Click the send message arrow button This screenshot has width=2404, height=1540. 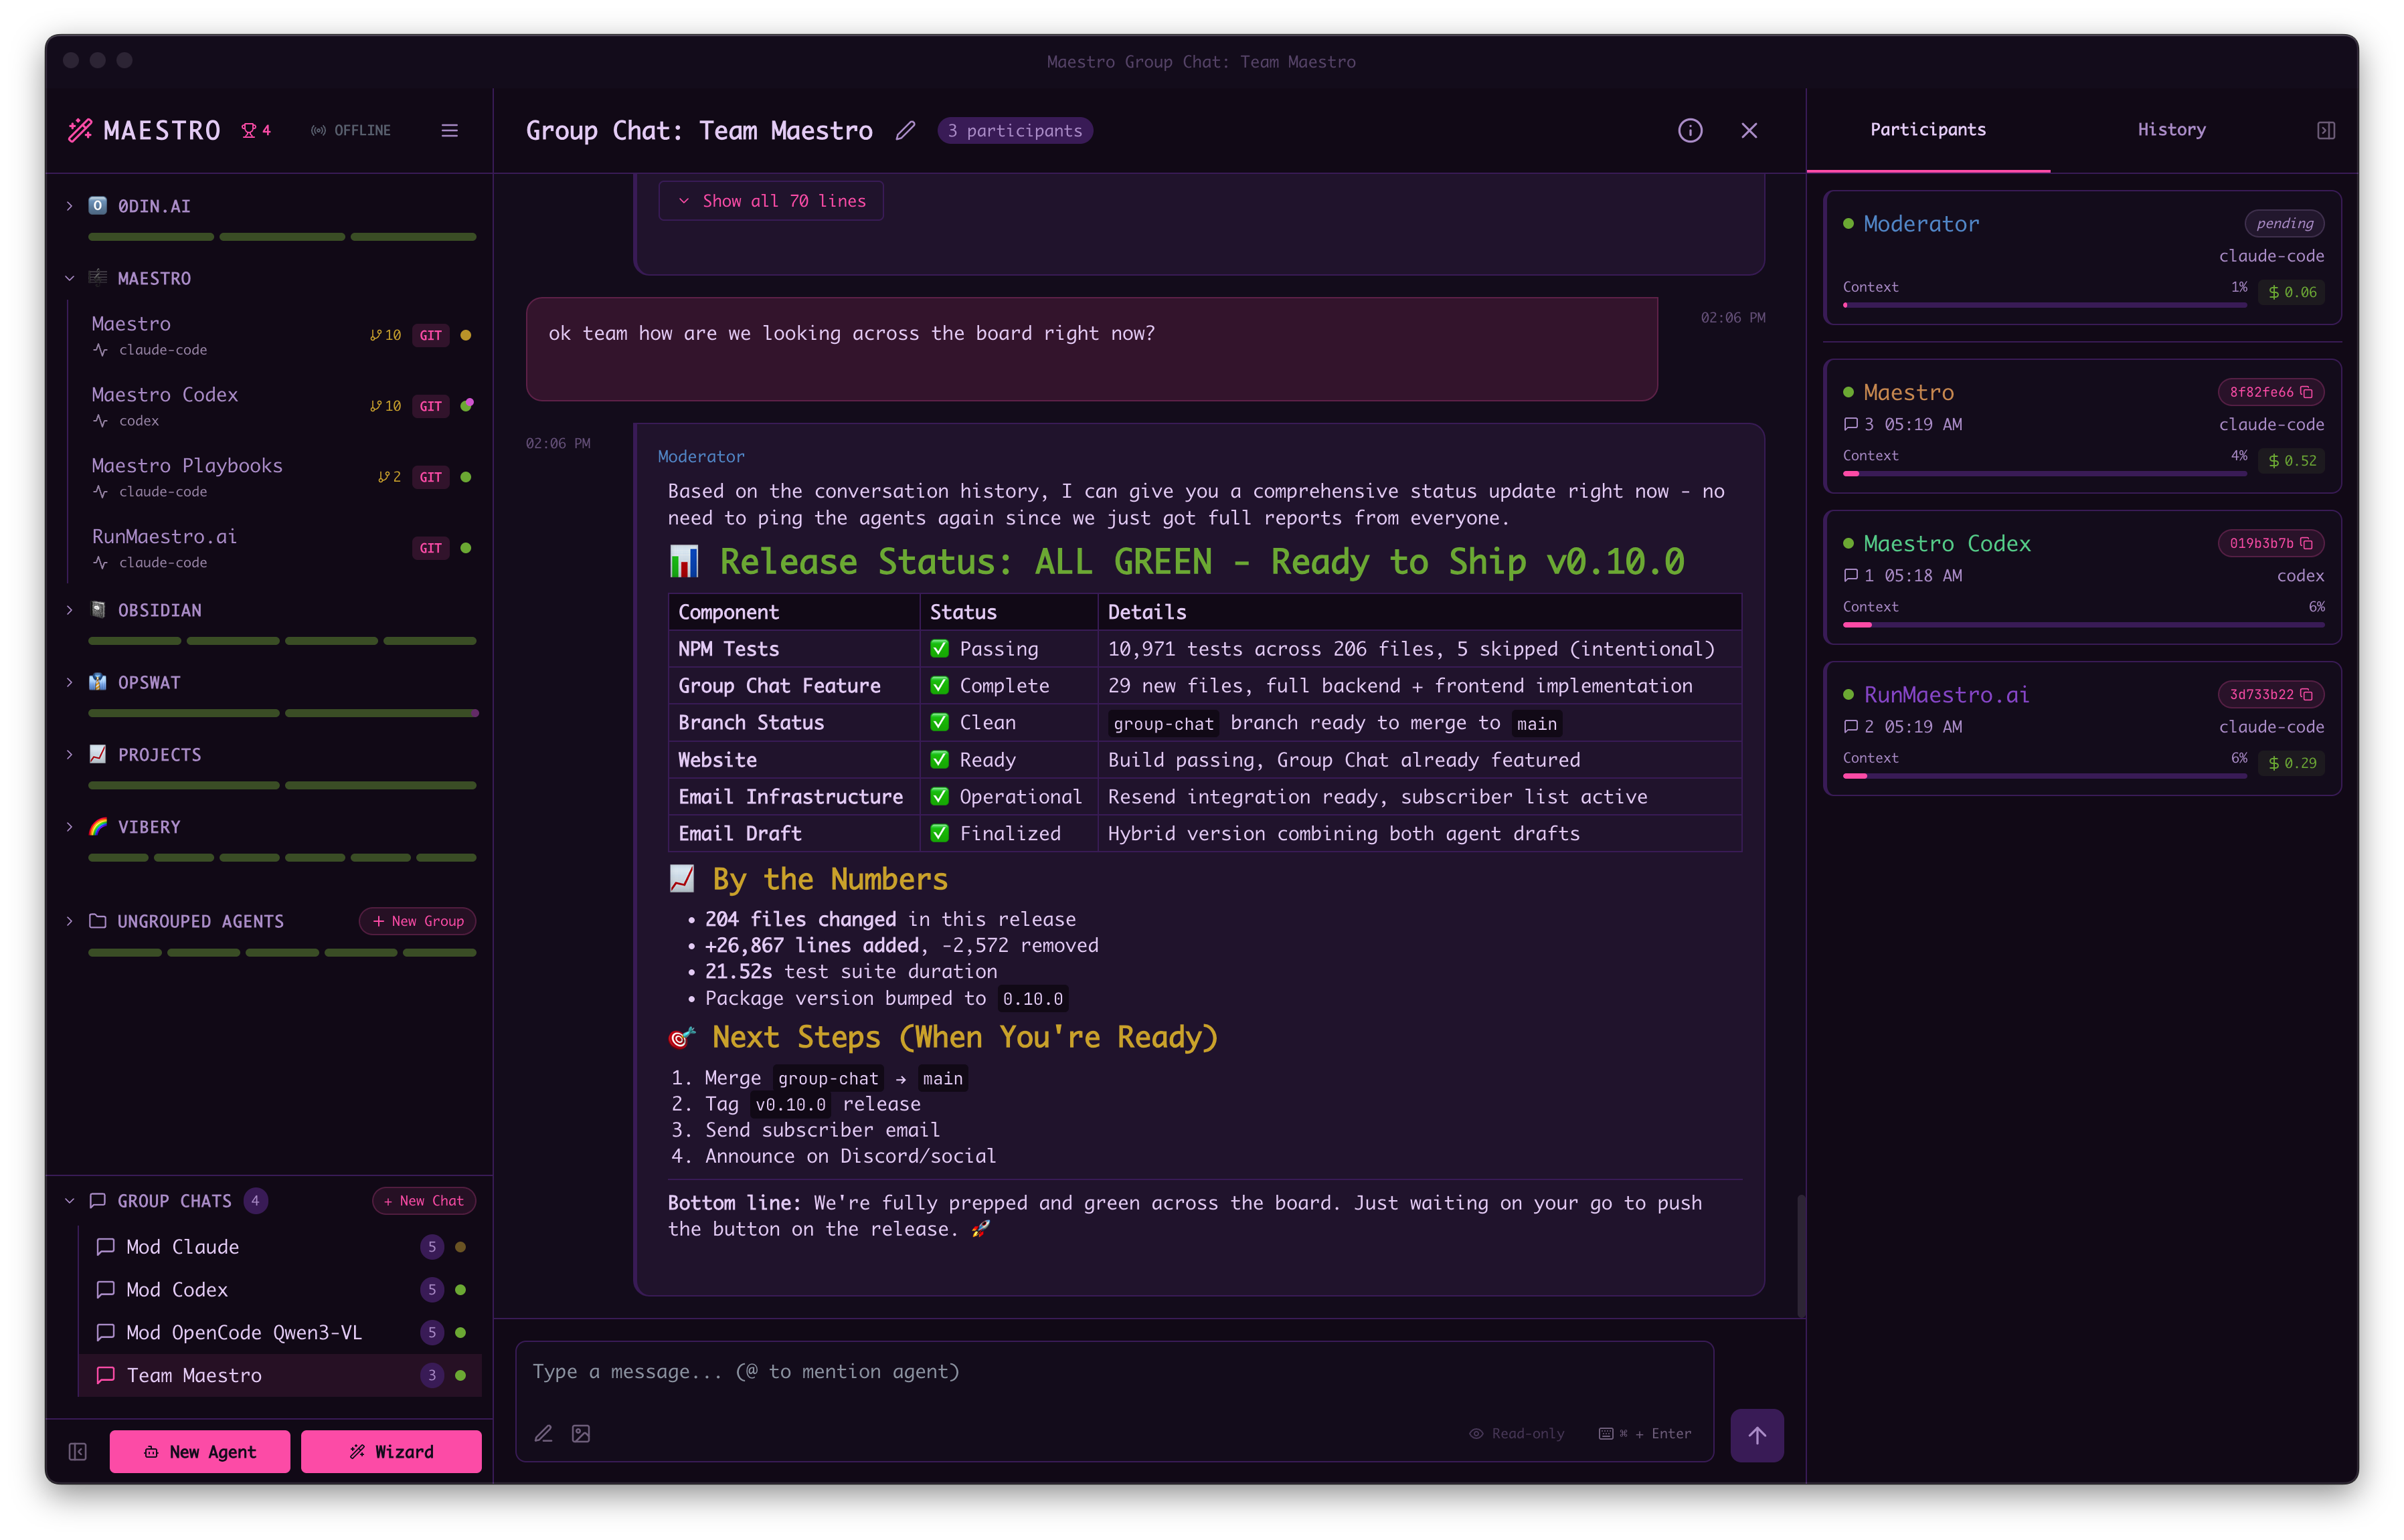click(1757, 1435)
